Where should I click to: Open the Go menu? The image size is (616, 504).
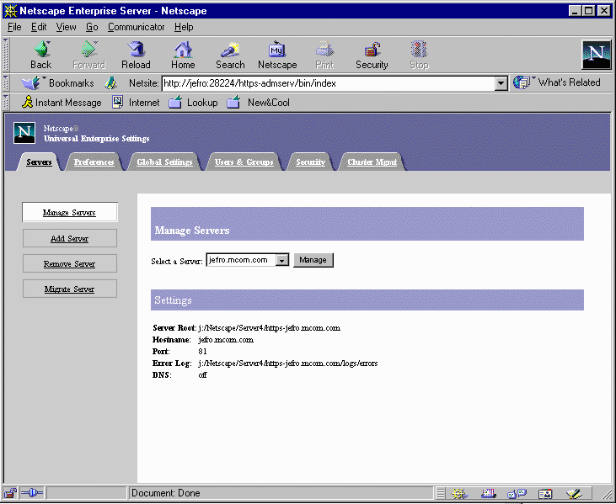[x=92, y=27]
